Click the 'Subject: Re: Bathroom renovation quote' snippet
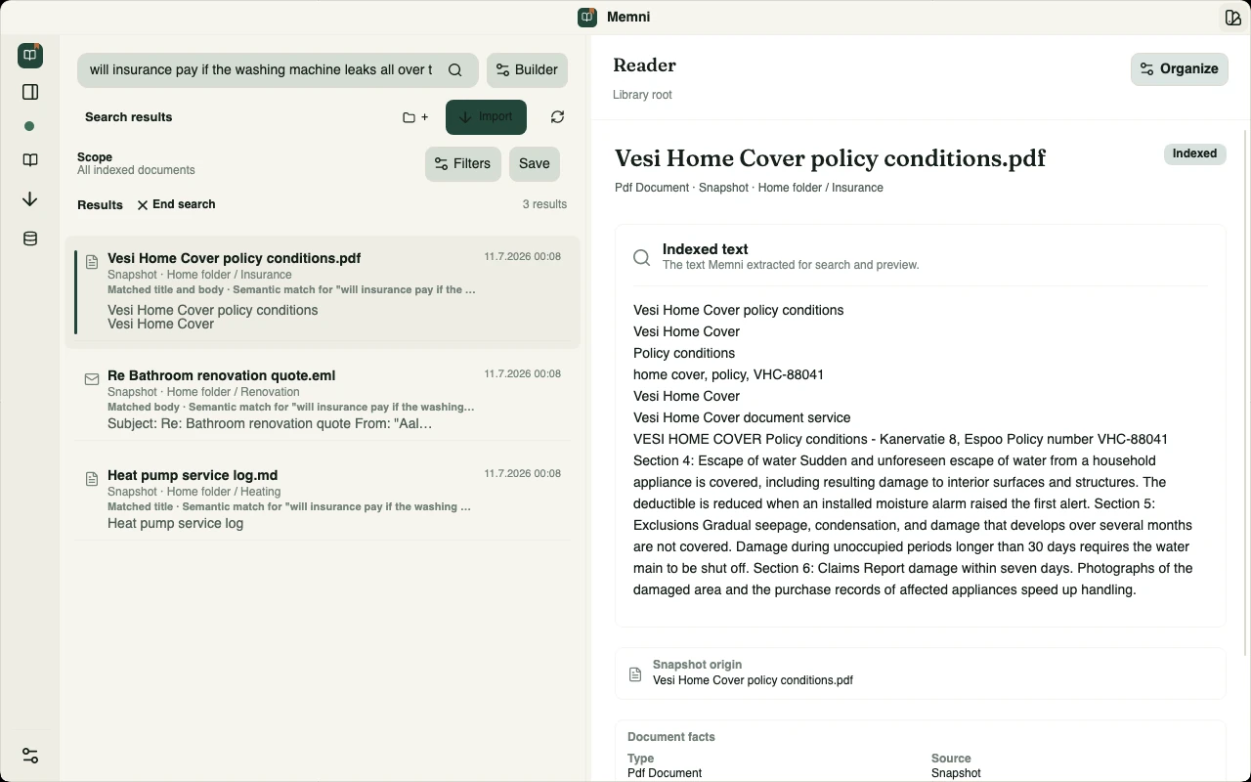The image size is (1251, 782). coord(270,423)
